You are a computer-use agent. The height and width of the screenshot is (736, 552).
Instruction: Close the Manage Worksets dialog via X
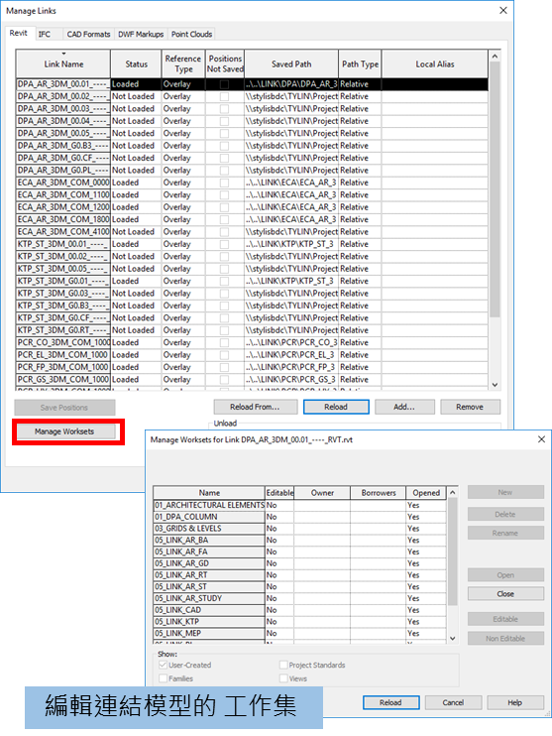pos(541,439)
